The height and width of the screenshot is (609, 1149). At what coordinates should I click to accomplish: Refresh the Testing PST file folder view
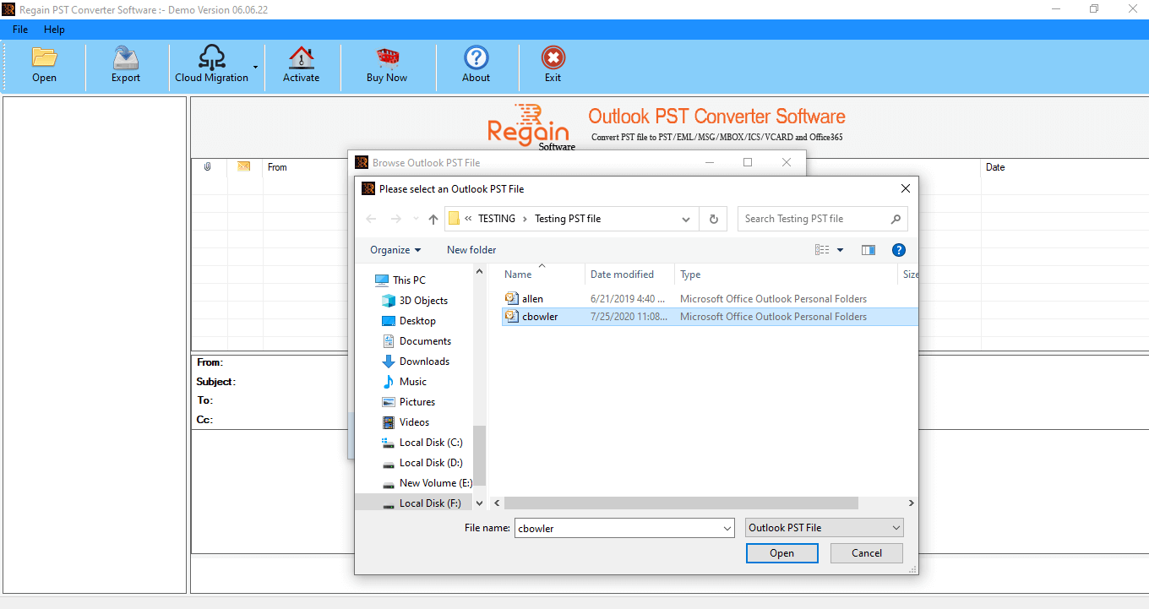[x=713, y=218]
